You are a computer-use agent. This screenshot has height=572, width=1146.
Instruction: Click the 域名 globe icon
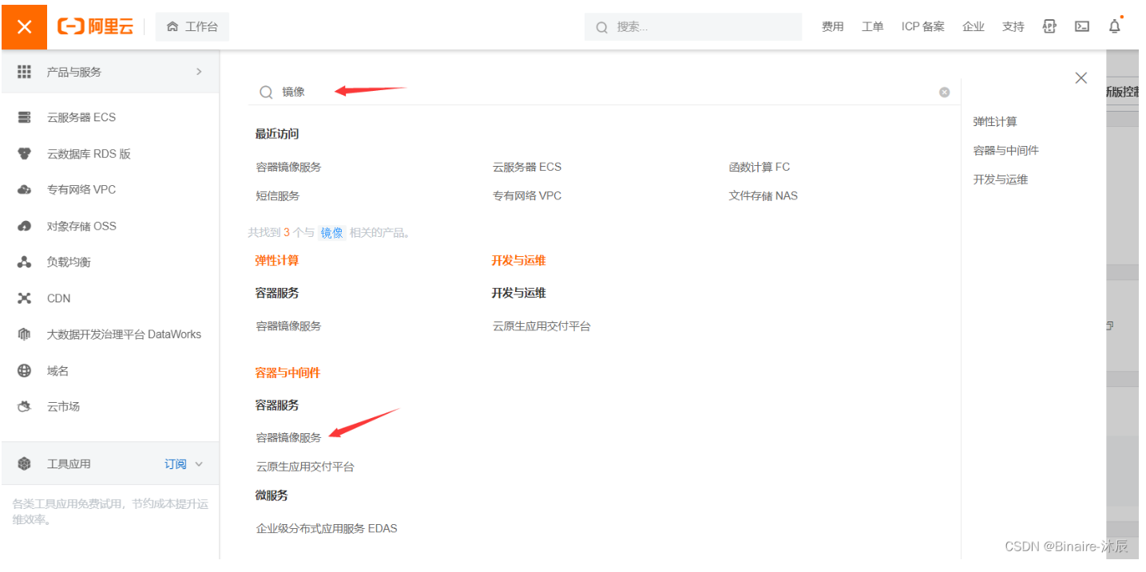[24, 371]
